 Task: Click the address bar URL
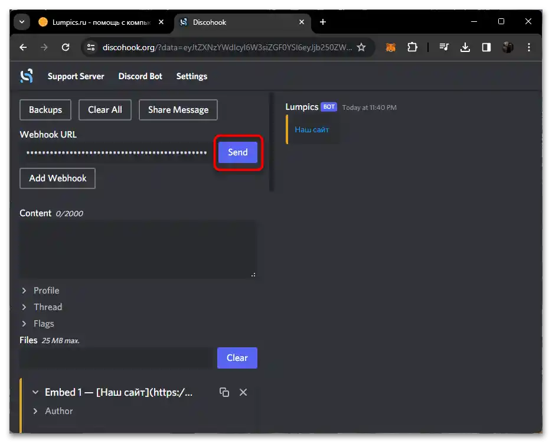pyautogui.click(x=227, y=47)
